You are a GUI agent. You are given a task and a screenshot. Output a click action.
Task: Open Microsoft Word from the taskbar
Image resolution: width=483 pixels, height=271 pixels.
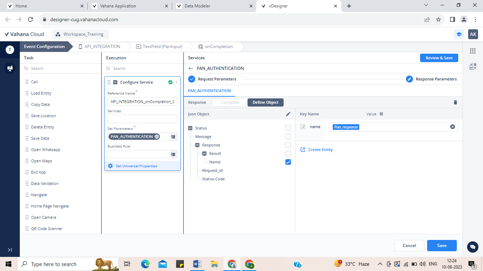(197, 264)
